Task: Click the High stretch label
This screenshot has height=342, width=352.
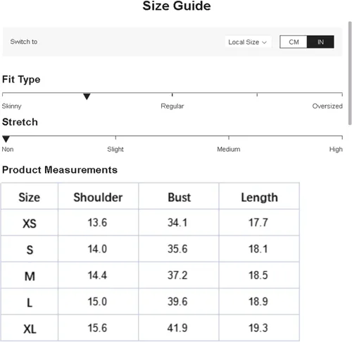Action: pos(336,149)
